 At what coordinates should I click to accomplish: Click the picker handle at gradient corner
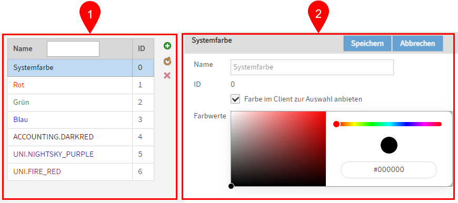231,186
